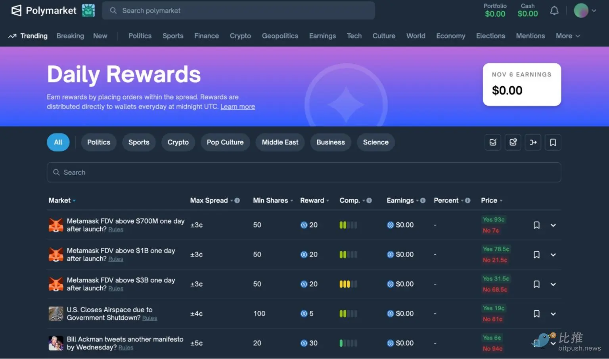Click the info icon beside Max Spread
The image size is (609, 359).
pyautogui.click(x=237, y=201)
